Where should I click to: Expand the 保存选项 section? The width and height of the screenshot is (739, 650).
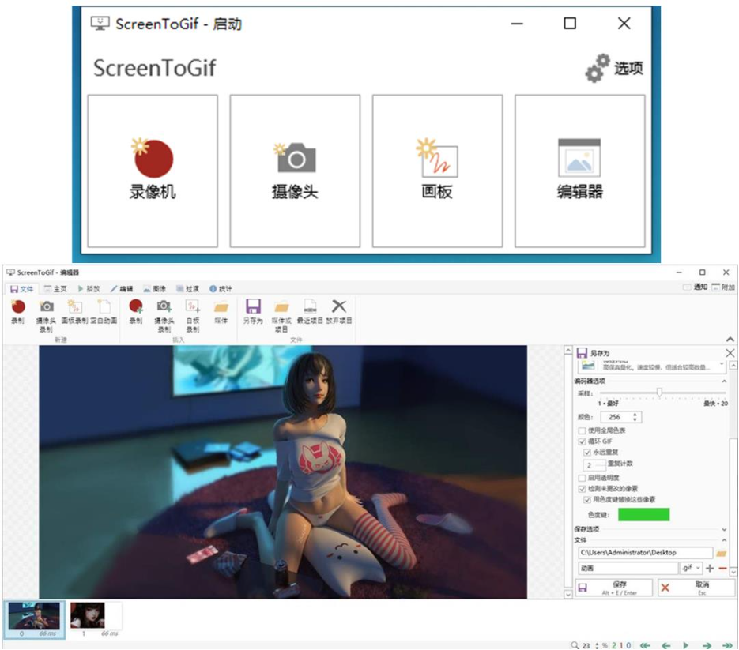tap(725, 529)
